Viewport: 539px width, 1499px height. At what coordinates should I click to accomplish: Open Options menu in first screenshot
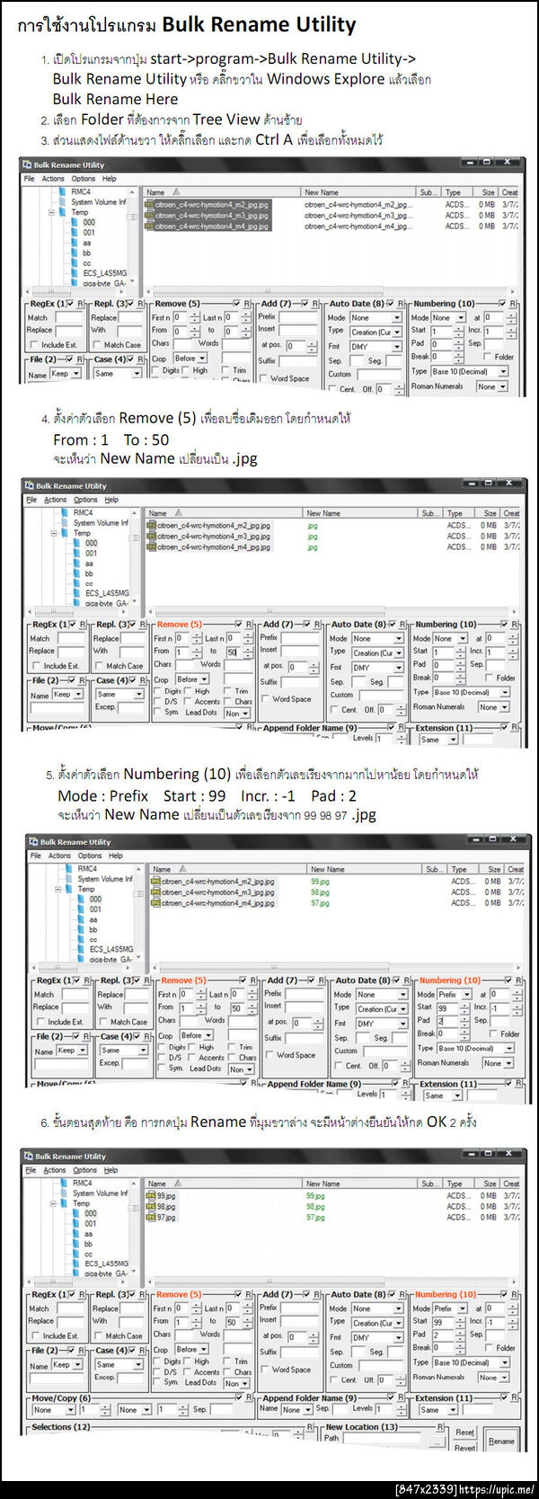[x=84, y=179]
